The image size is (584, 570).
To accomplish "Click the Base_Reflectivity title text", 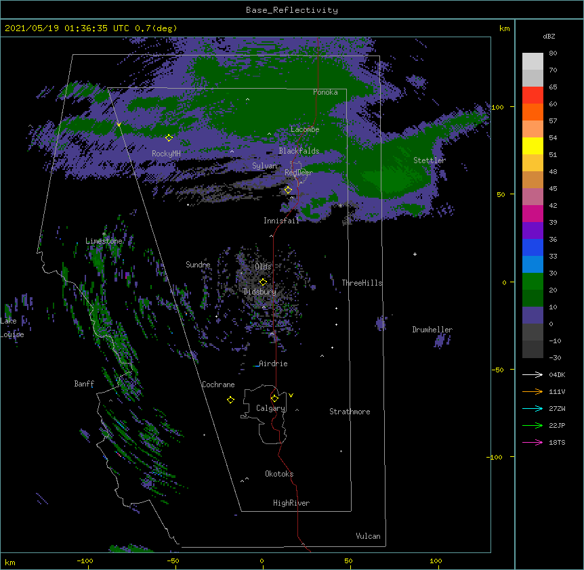I will (292, 10).
